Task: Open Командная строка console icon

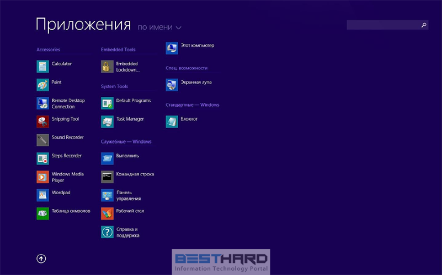Action: pyautogui.click(x=107, y=177)
